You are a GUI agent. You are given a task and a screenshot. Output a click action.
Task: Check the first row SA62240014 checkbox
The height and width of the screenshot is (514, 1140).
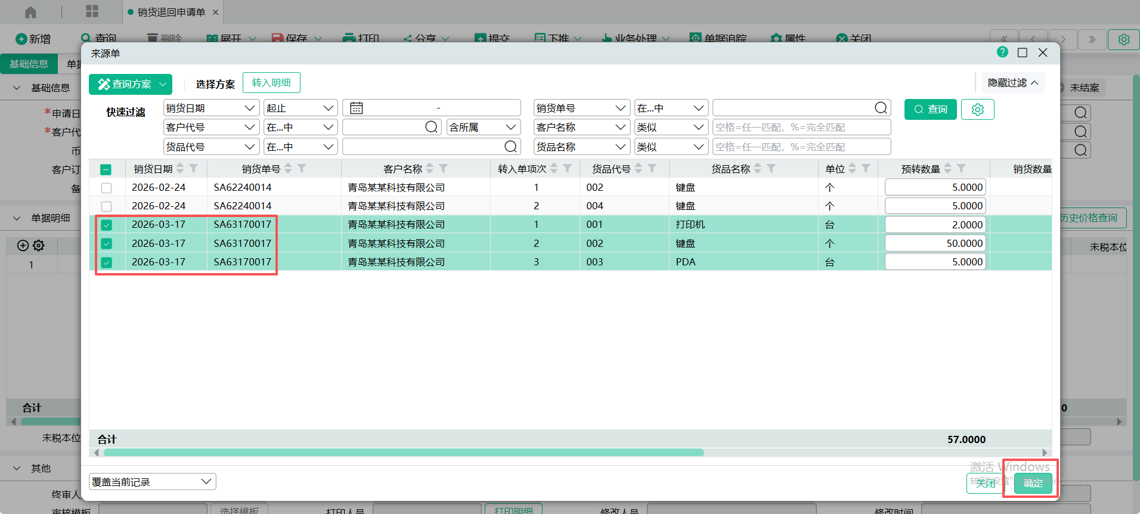coord(106,188)
